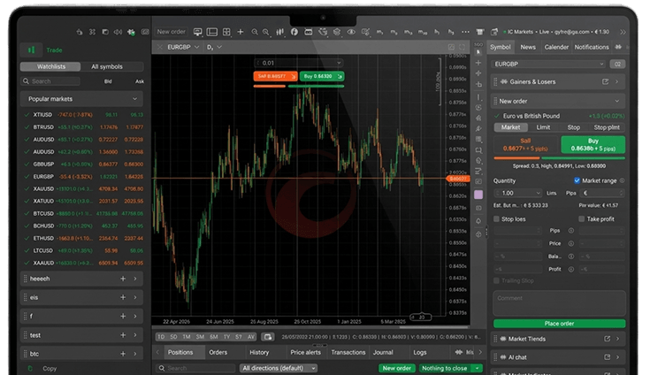
Task: Click the plus crosshair icon in toolbar
Action: [x=241, y=32]
